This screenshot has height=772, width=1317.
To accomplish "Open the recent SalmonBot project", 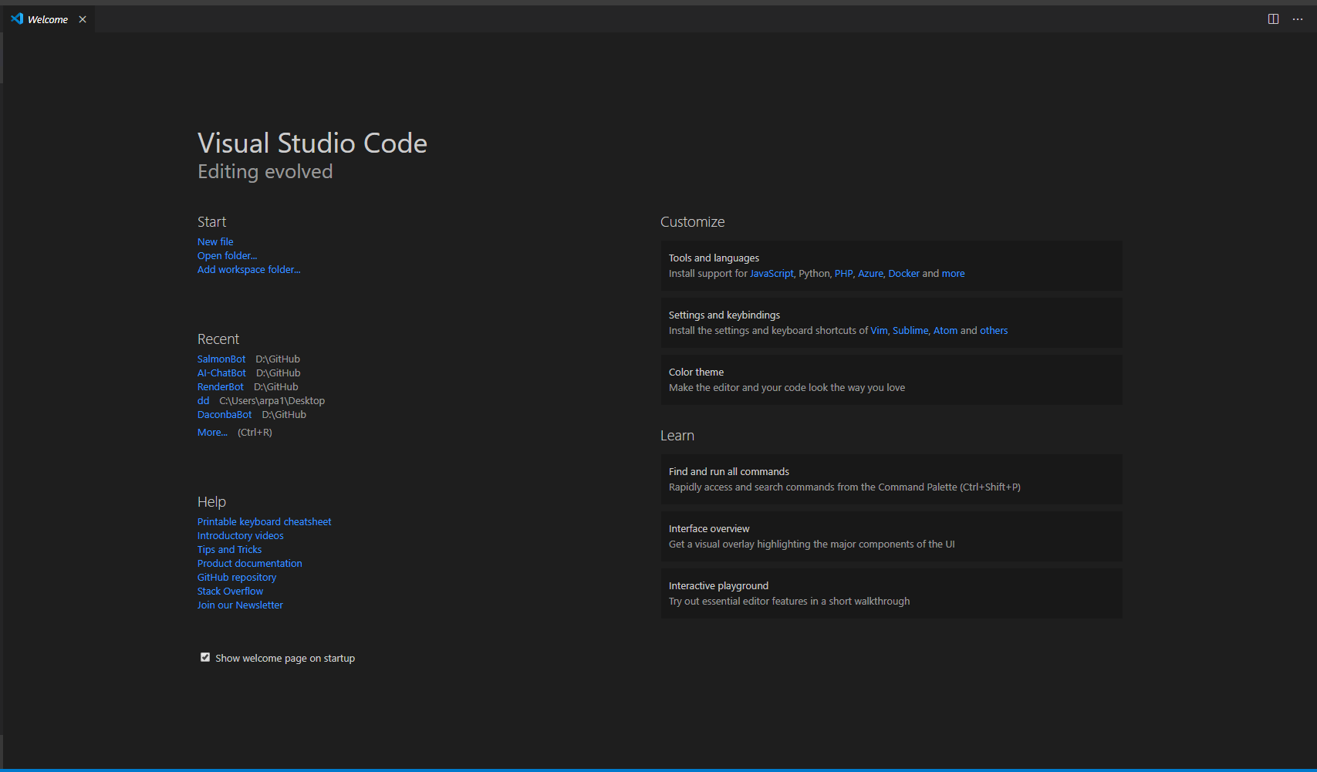I will pyautogui.click(x=221, y=359).
